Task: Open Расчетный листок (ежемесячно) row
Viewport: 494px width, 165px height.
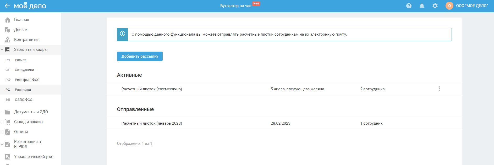Action: pos(284,89)
